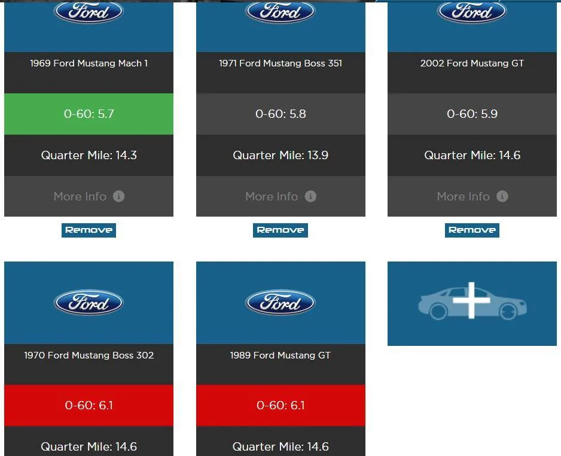Click the info icon on the 2002 Mustang GT card
Screen dimensions: 561x456
(501, 196)
